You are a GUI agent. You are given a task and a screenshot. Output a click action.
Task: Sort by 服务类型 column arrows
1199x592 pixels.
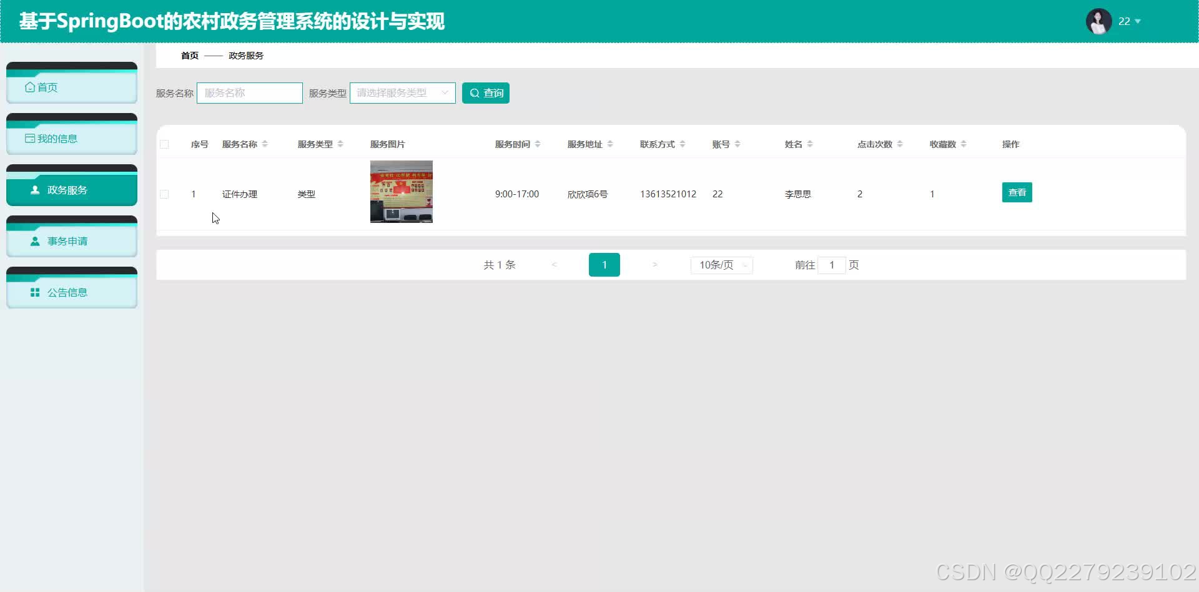click(340, 144)
